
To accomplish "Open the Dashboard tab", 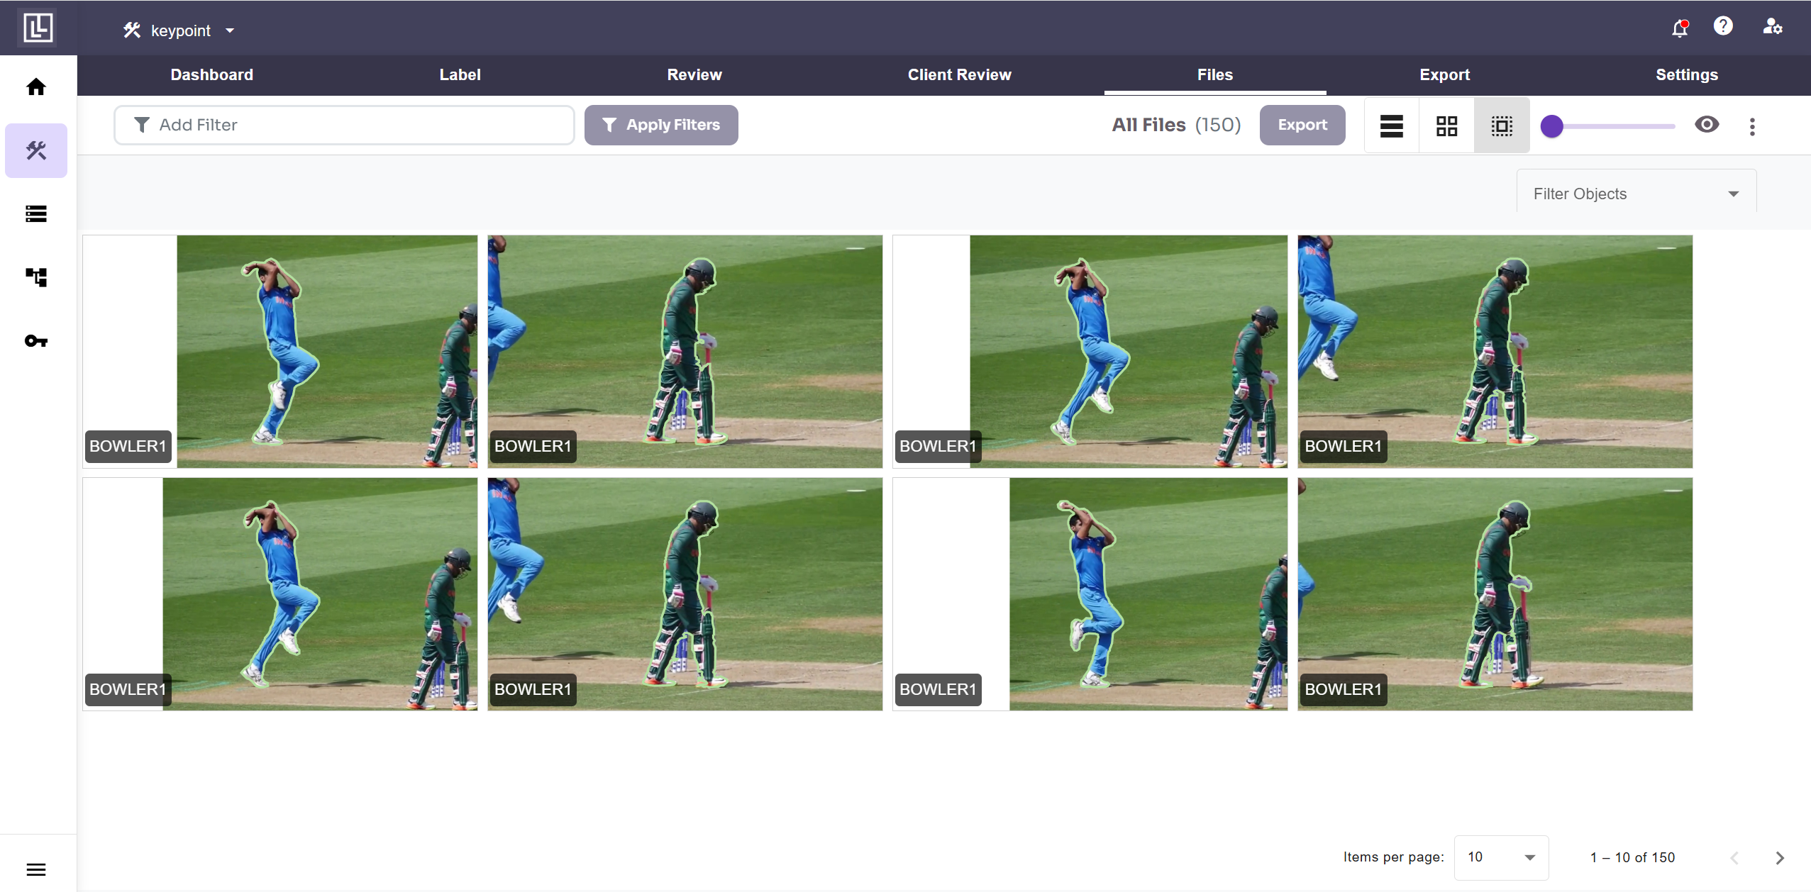I will (211, 74).
